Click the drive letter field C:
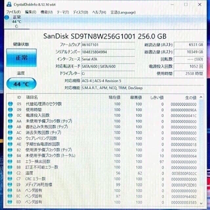Viewport: 210px width, 210px height. click(108, 73)
